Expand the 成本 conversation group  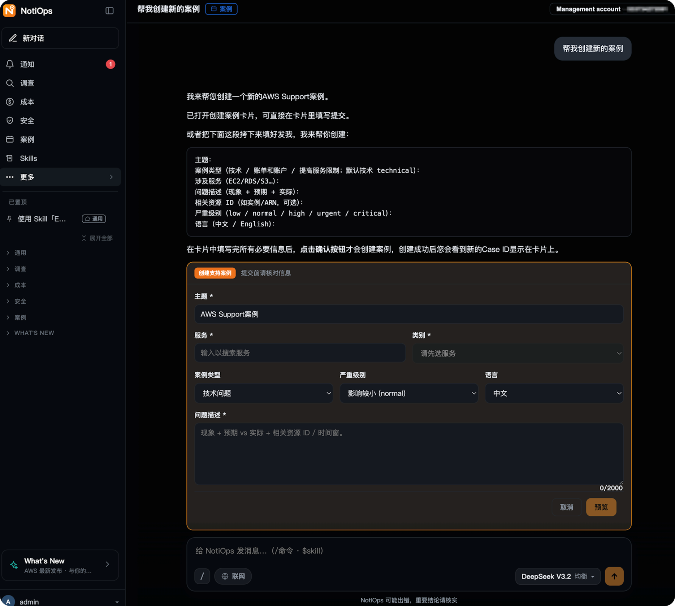17,285
